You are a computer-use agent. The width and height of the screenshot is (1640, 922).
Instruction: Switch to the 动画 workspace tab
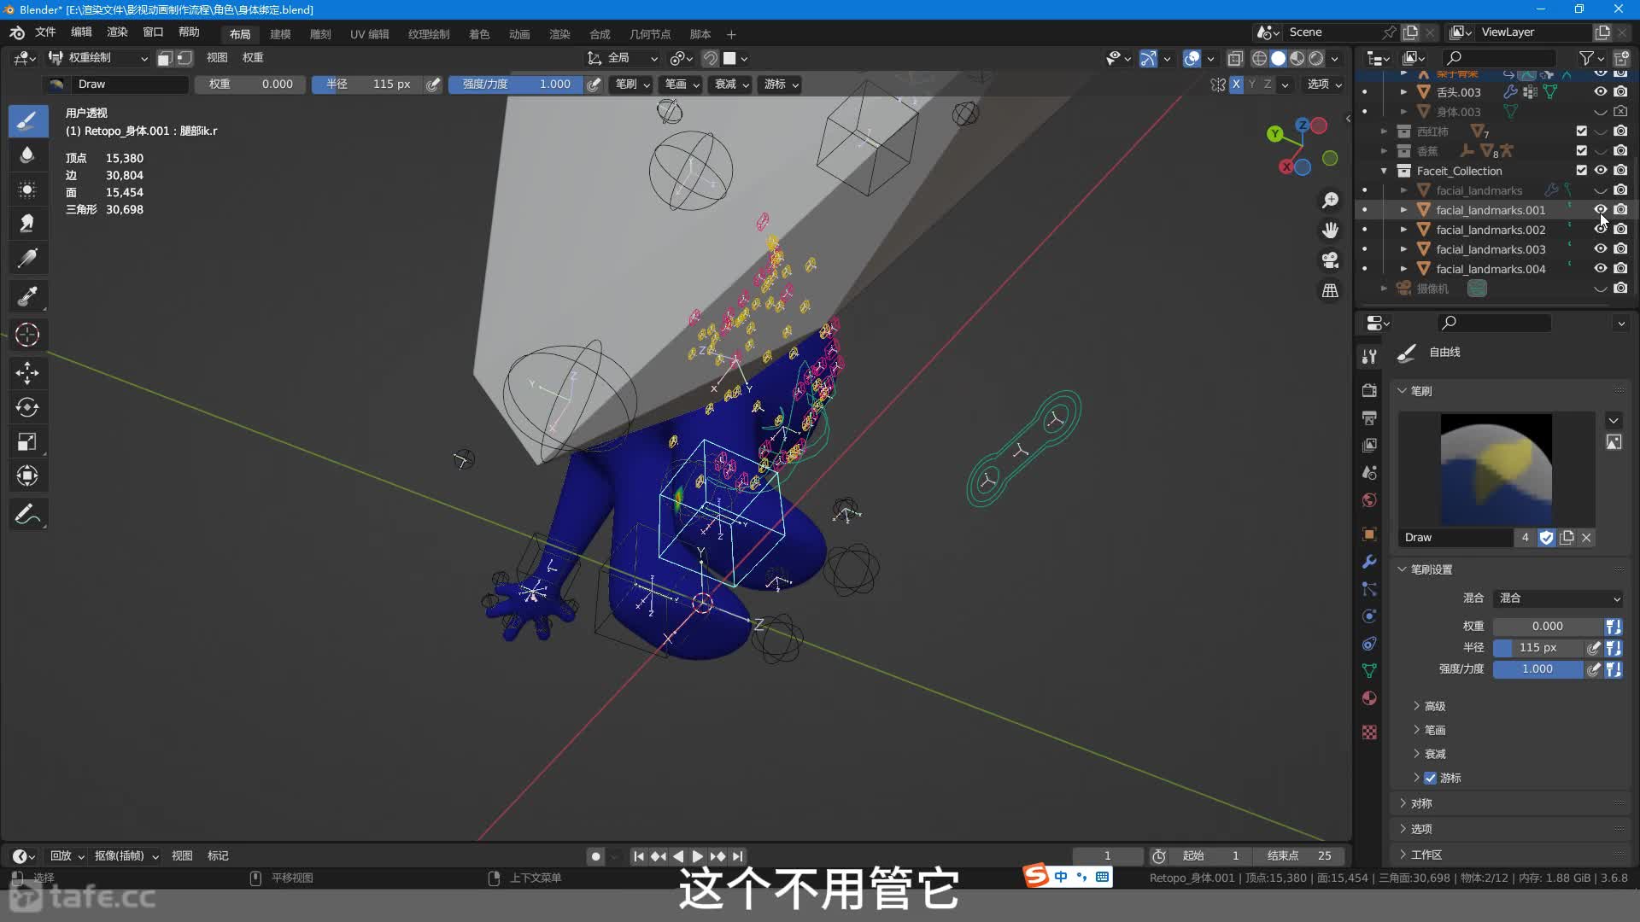coord(519,34)
